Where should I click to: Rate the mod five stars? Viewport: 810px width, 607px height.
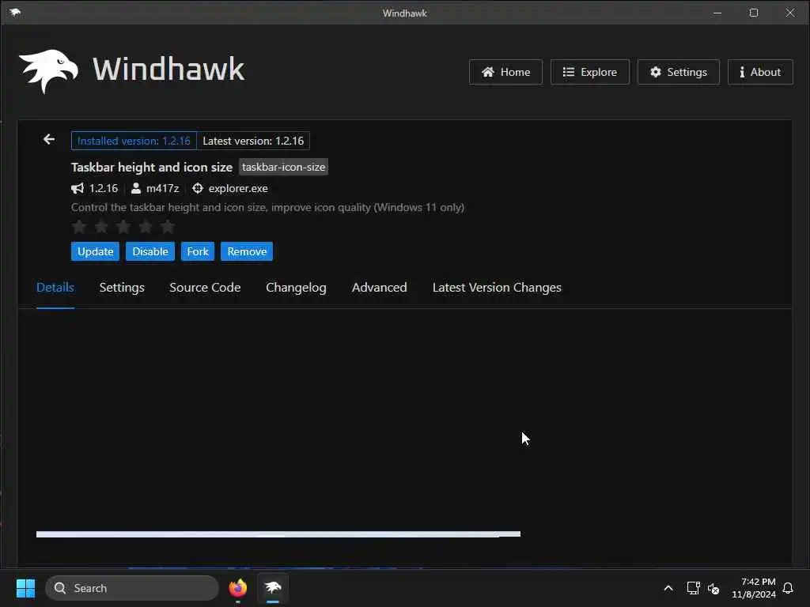click(x=168, y=226)
